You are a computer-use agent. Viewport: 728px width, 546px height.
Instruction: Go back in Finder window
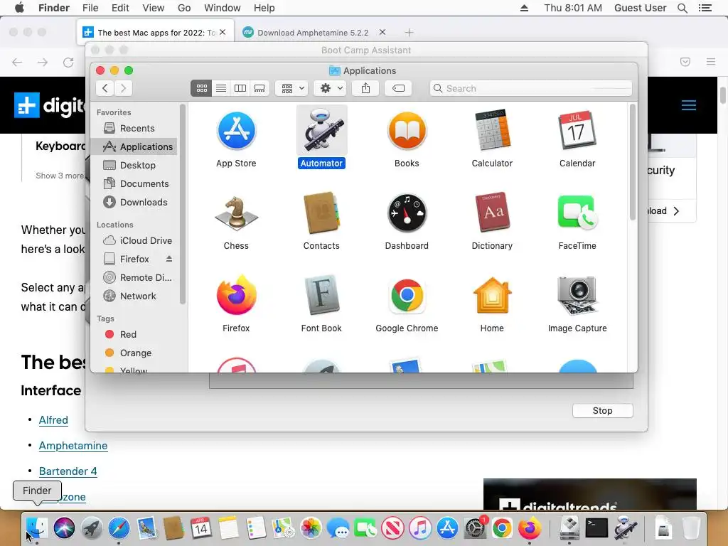pyautogui.click(x=105, y=88)
